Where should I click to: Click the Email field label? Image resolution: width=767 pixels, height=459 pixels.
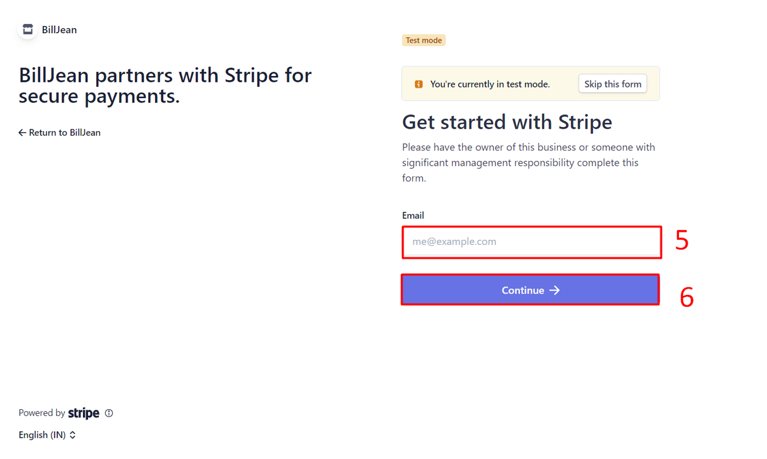413,216
